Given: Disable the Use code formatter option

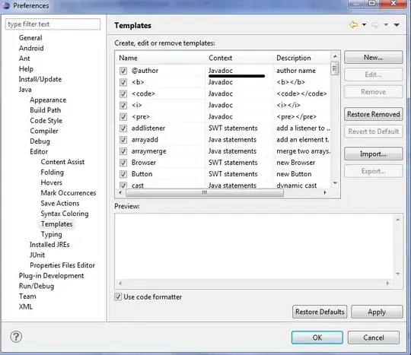Looking at the screenshot, I should tap(118, 296).
